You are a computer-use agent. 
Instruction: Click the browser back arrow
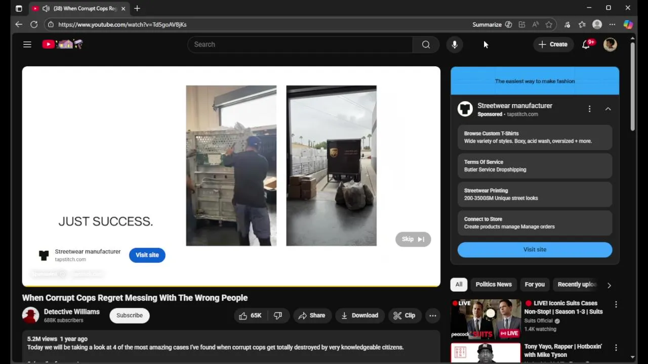[x=19, y=24]
